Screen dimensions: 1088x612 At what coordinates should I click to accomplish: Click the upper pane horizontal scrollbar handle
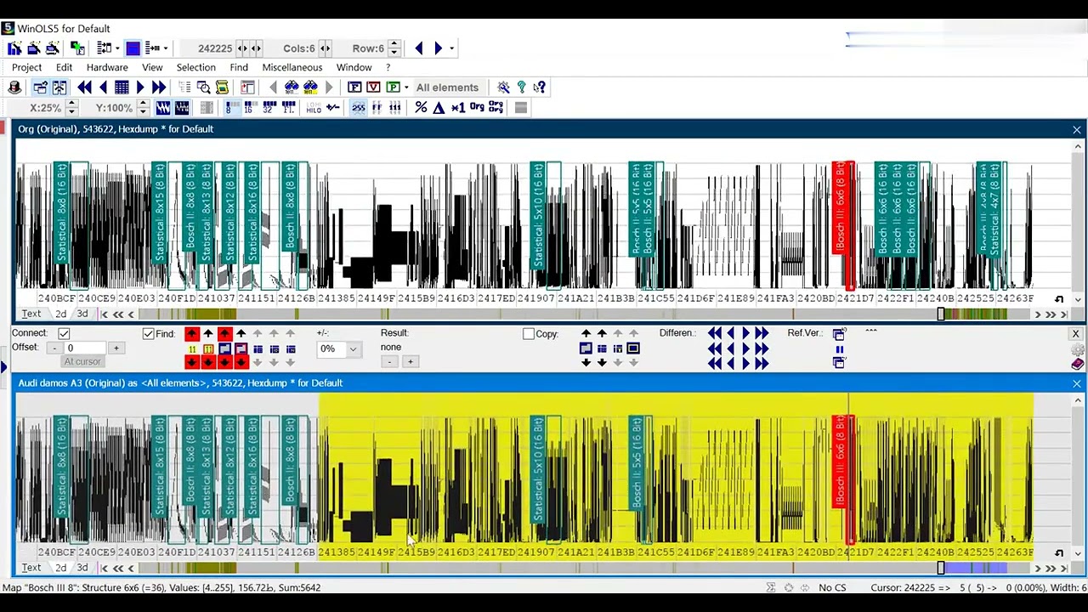[941, 314]
